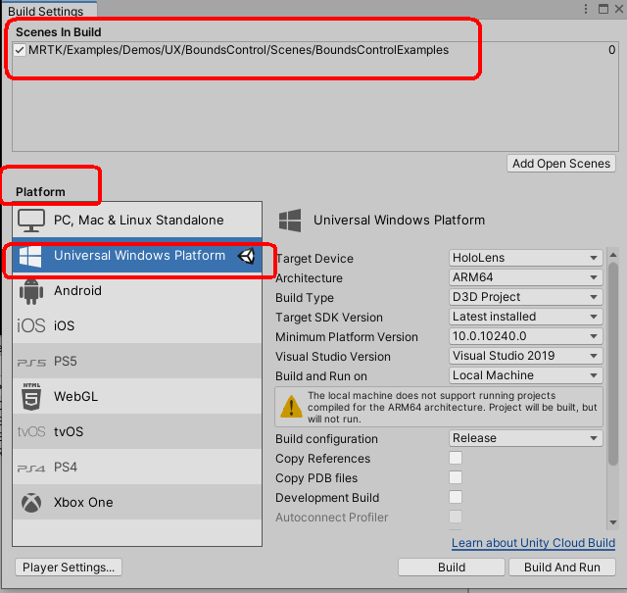Click the tvOS logo icon
The image size is (627, 593).
click(31, 431)
